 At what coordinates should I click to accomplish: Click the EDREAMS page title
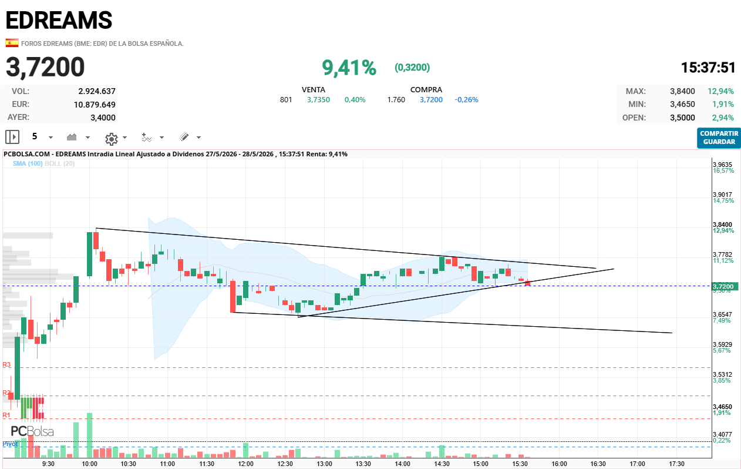[x=59, y=21]
